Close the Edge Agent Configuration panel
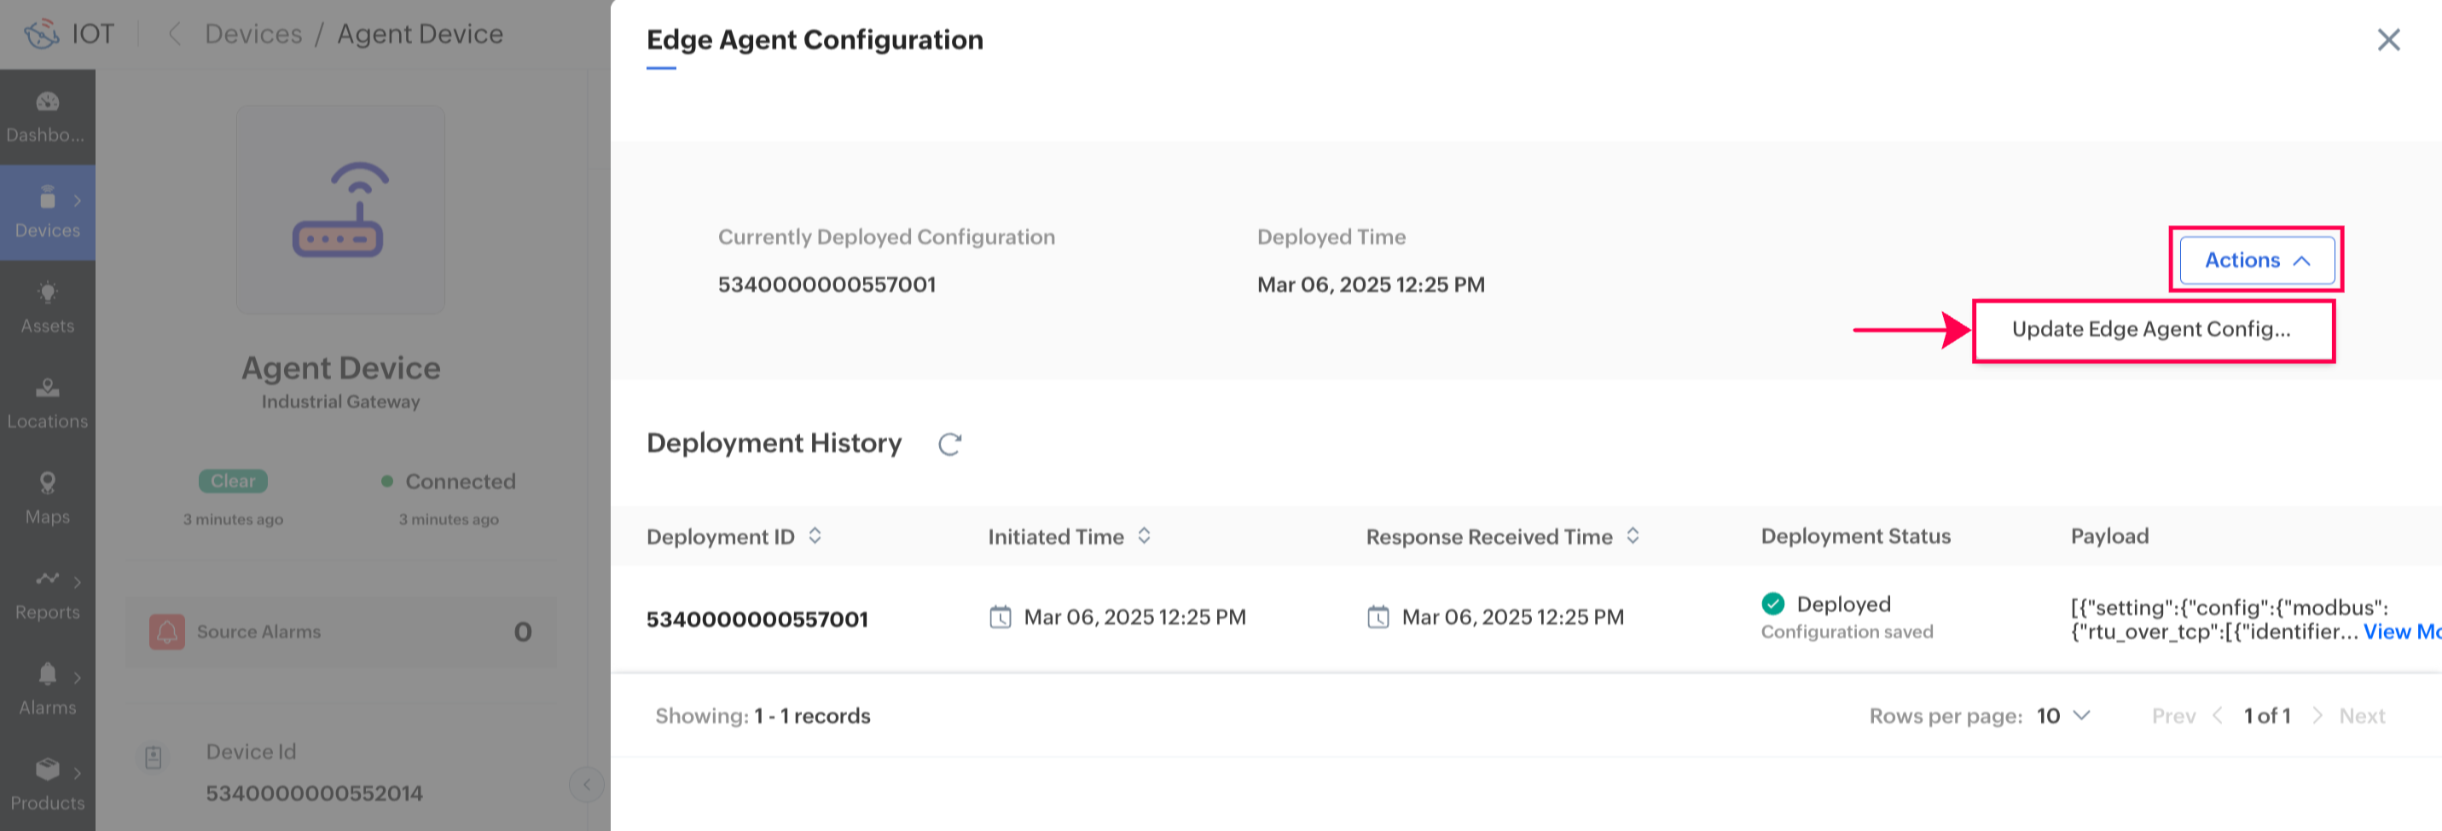 pyautogui.click(x=2388, y=40)
